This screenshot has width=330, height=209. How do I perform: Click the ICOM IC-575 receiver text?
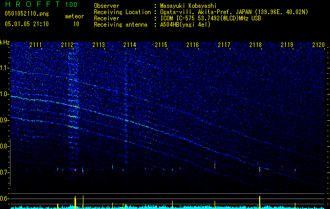pos(210,18)
